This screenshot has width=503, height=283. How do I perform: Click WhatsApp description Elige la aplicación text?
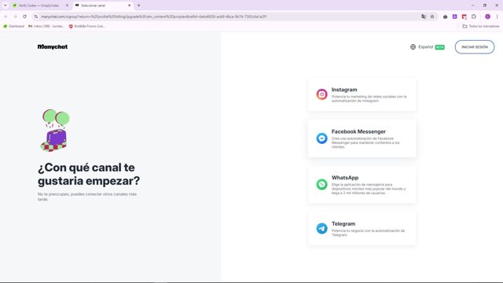click(369, 189)
